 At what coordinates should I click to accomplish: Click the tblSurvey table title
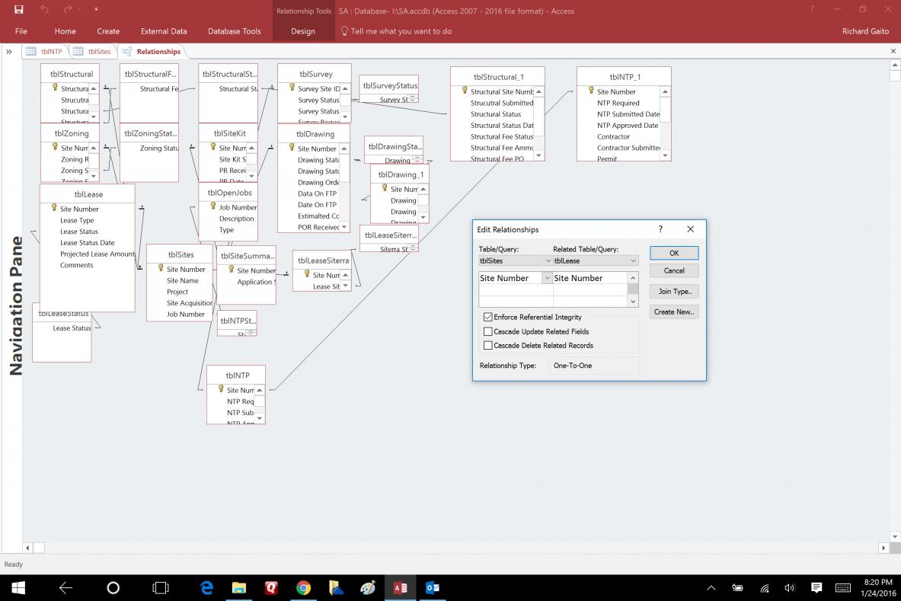(315, 74)
